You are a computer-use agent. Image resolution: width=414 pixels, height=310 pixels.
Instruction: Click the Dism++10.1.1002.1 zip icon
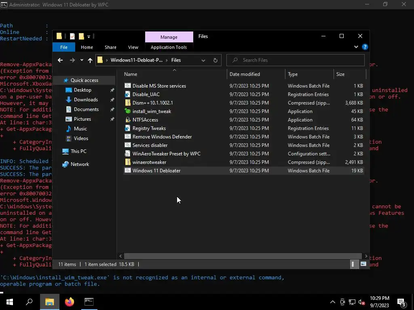(x=128, y=103)
